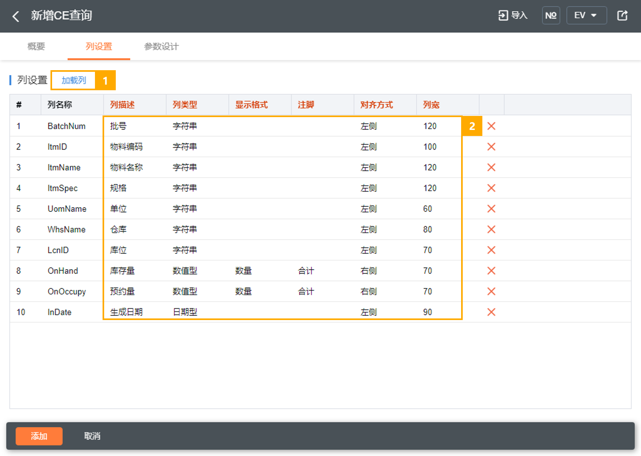Image resolution: width=641 pixels, height=456 pixels.
Task: Edit the 仓库 description cell
Action: pos(135,229)
